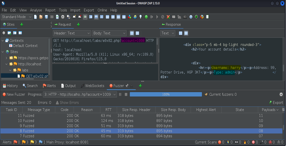Click the red flag alerts count in the status bar
The image size is (286, 146).
point(16,142)
